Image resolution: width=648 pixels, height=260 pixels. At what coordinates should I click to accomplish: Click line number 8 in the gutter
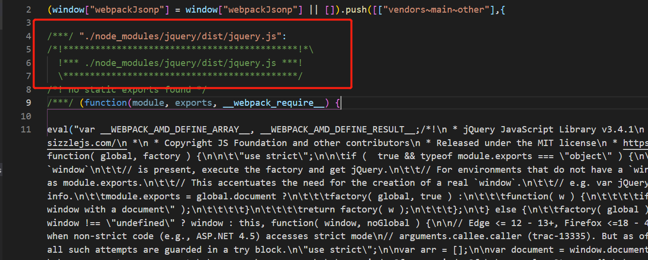coord(29,89)
